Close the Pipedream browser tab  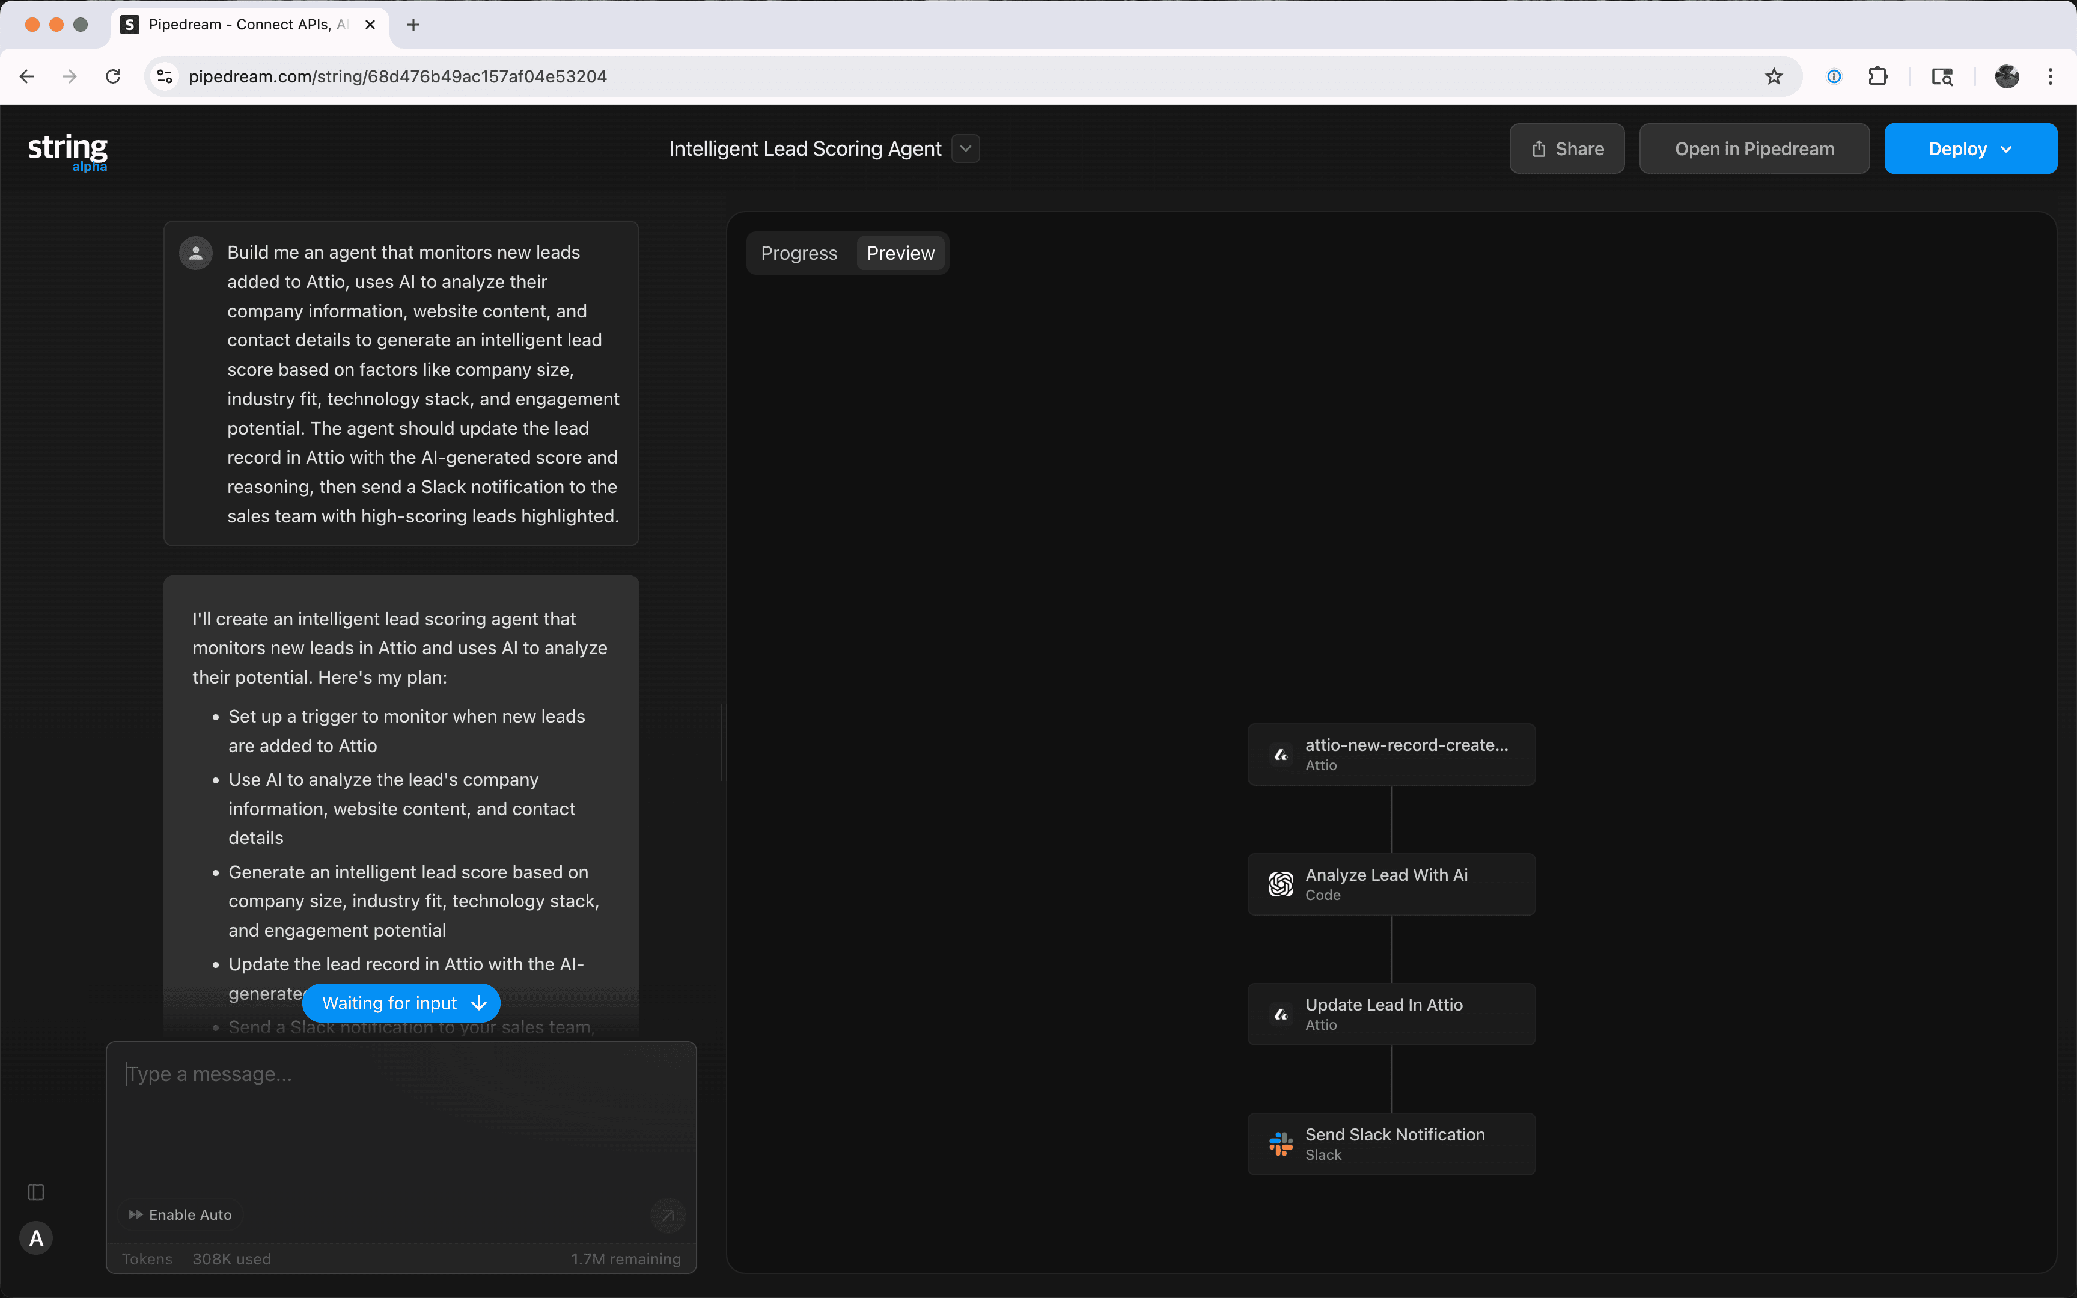click(370, 25)
